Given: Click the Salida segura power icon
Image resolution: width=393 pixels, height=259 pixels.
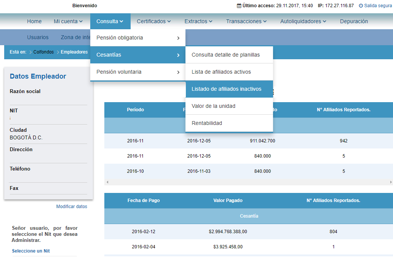Looking at the screenshot, I should pos(361,6).
